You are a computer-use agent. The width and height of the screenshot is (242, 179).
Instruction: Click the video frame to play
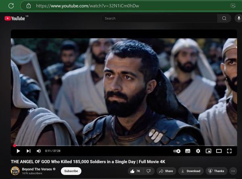click(124, 92)
